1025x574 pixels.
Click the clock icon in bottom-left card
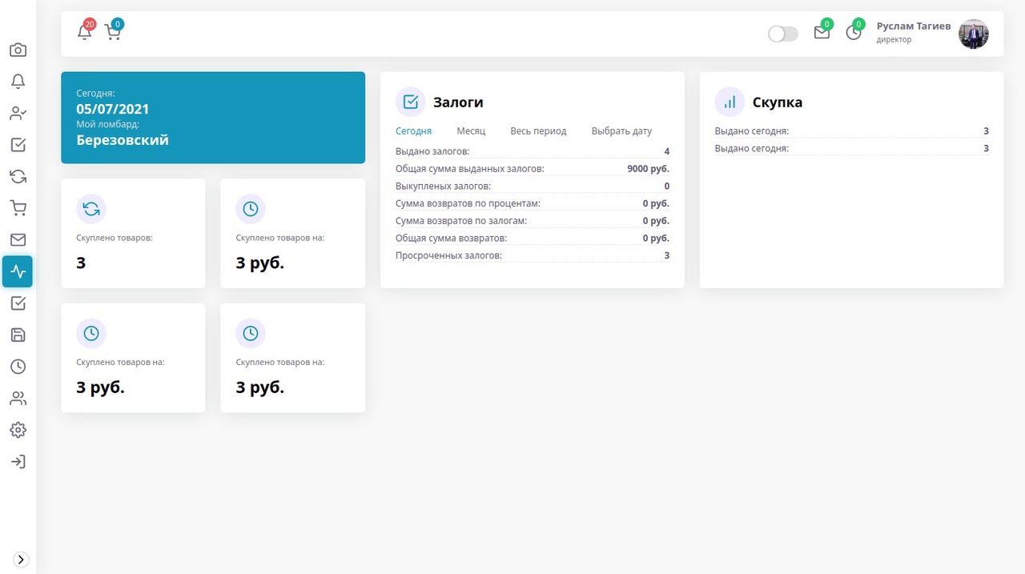(x=91, y=333)
